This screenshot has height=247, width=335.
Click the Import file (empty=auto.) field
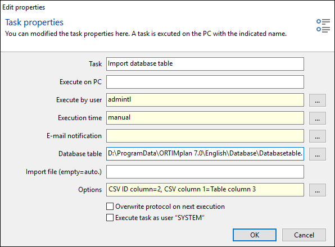pos(205,172)
